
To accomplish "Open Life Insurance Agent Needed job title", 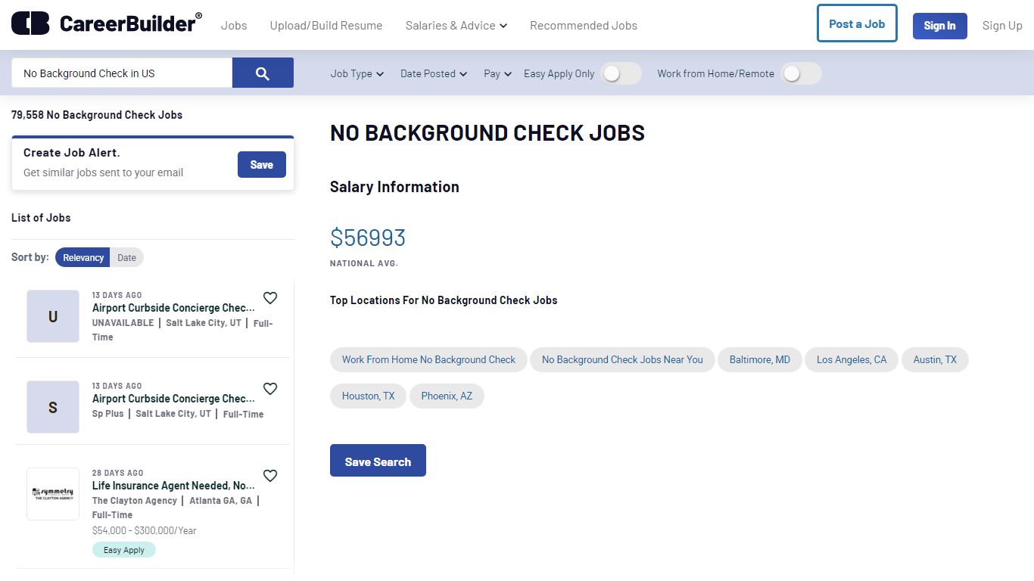I will coord(173,486).
